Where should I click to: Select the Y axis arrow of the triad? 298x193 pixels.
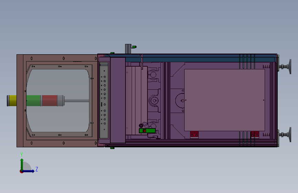(22, 164)
